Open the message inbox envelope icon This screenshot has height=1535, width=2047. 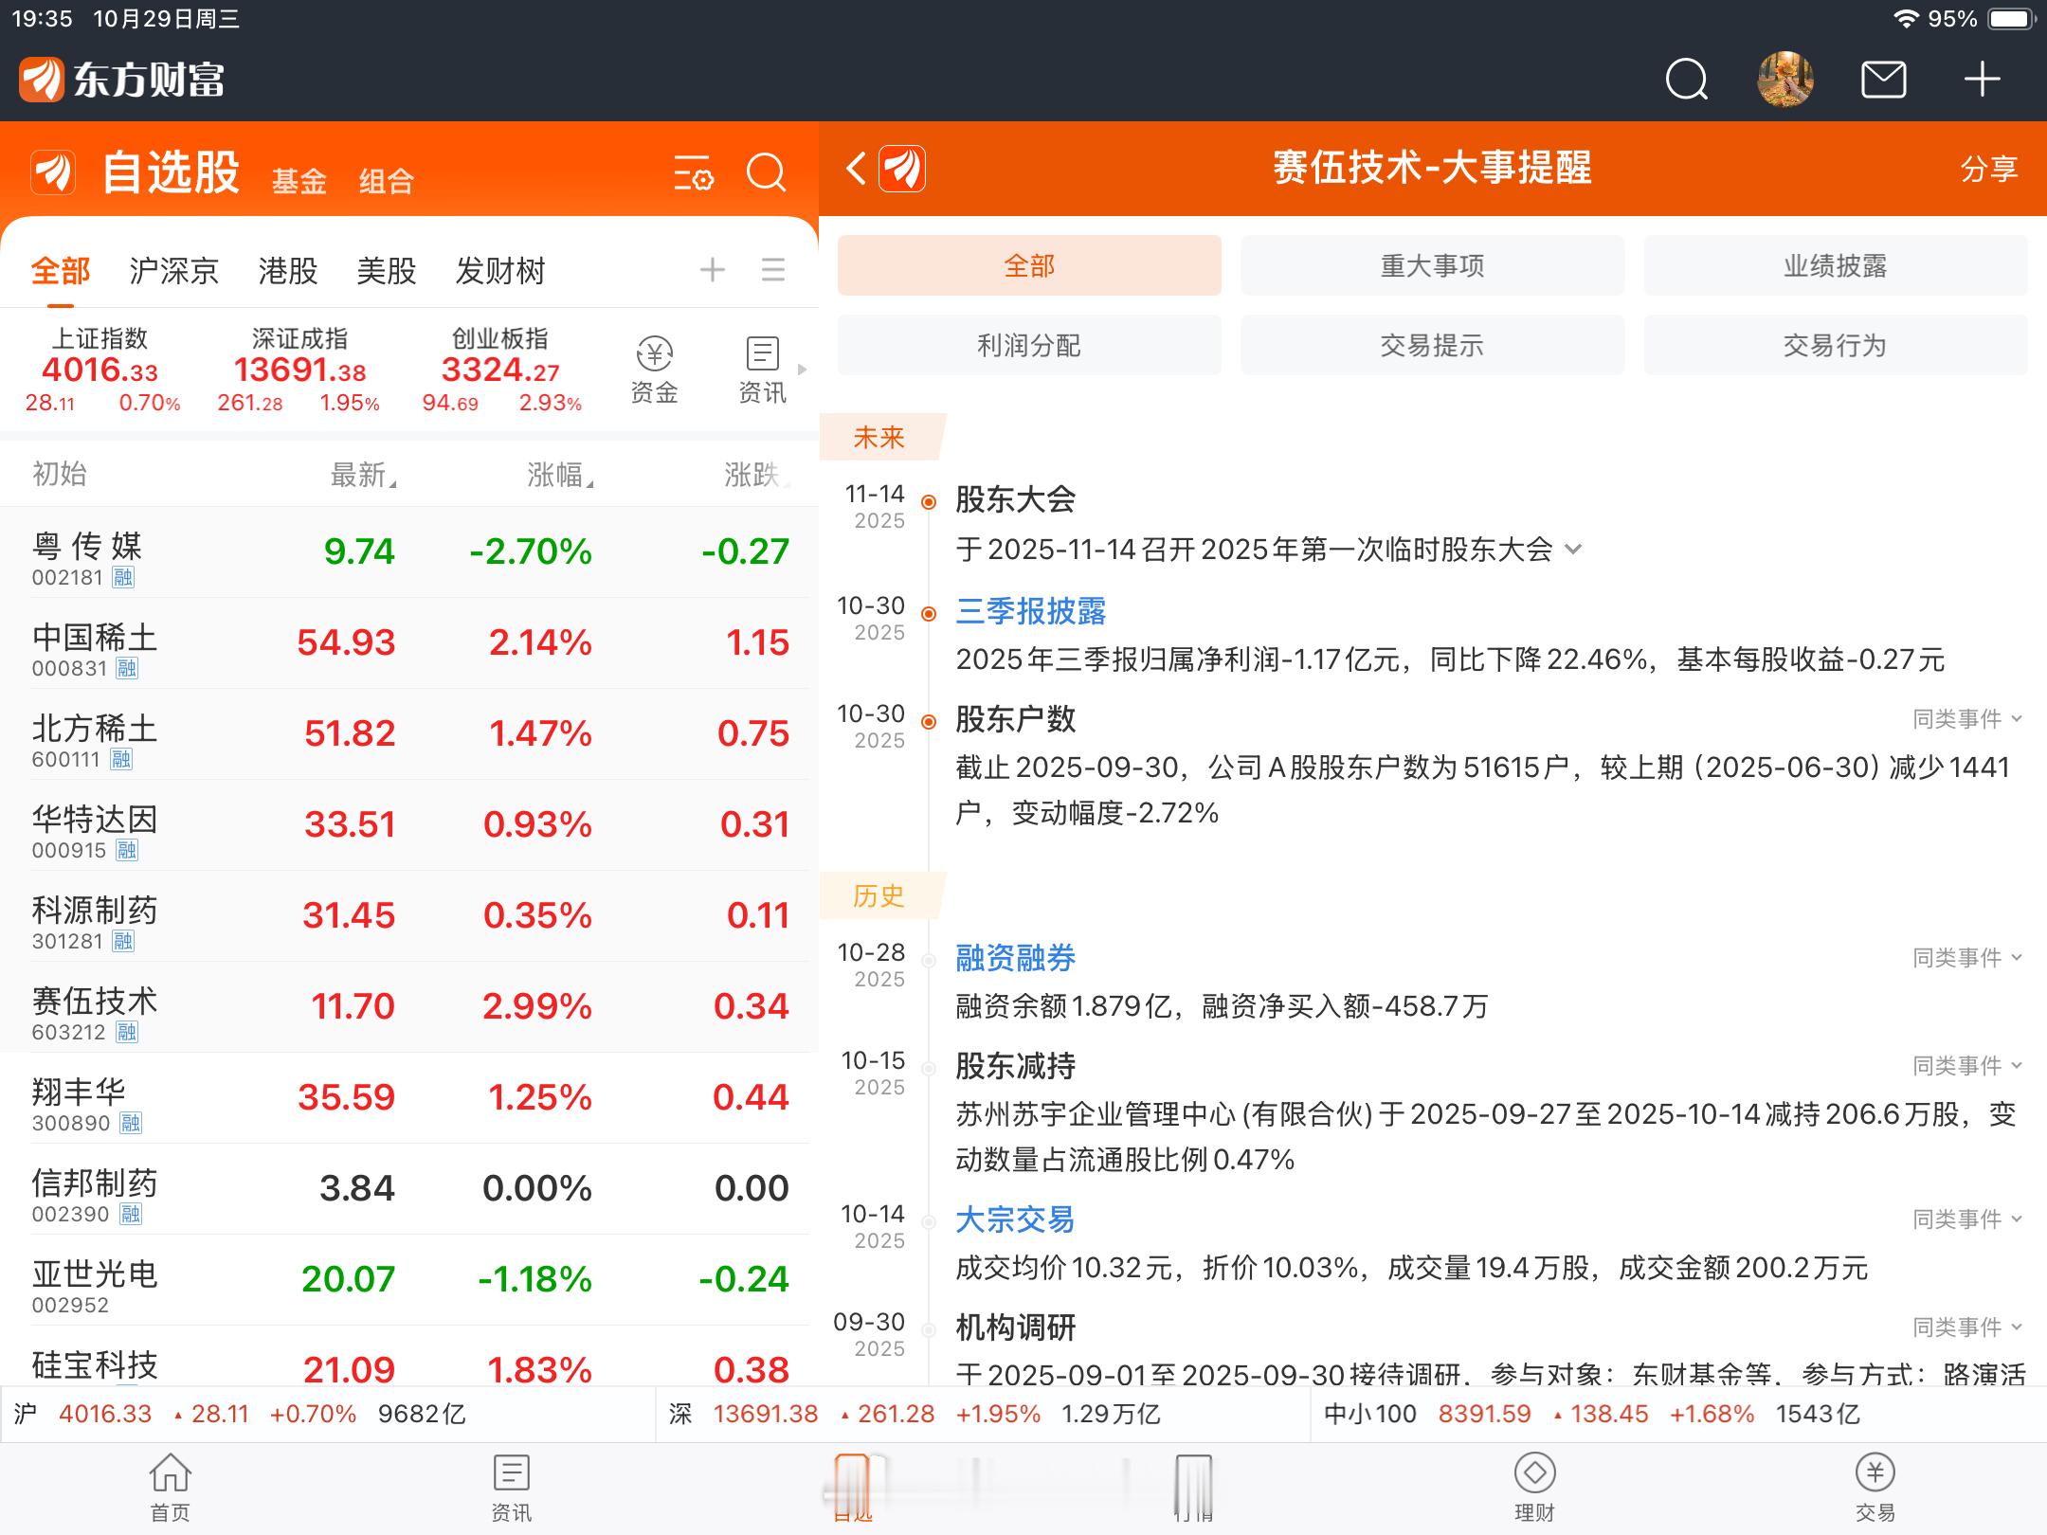[x=1884, y=80]
